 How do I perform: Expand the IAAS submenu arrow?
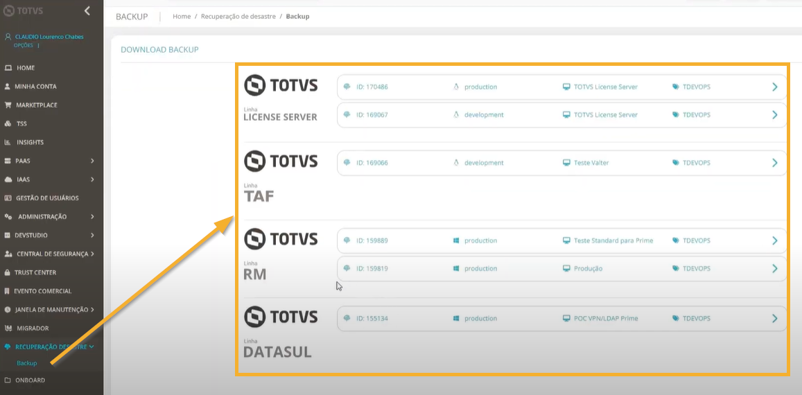pyautogui.click(x=93, y=179)
